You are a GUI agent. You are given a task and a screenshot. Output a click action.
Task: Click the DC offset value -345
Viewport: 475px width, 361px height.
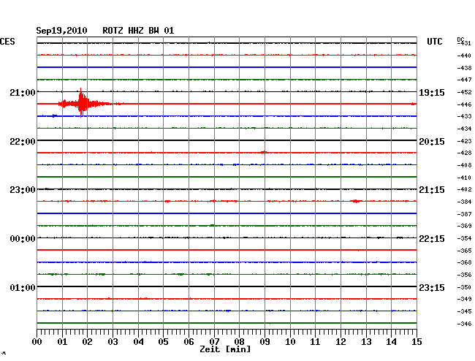pyautogui.click(x=464, y=311)
